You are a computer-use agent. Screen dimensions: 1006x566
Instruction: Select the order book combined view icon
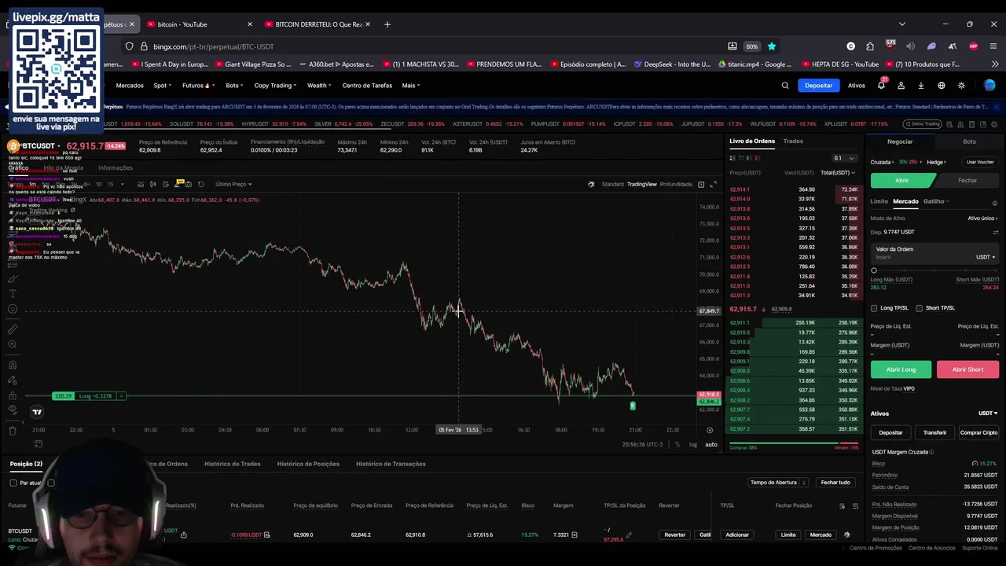(732, 157)
